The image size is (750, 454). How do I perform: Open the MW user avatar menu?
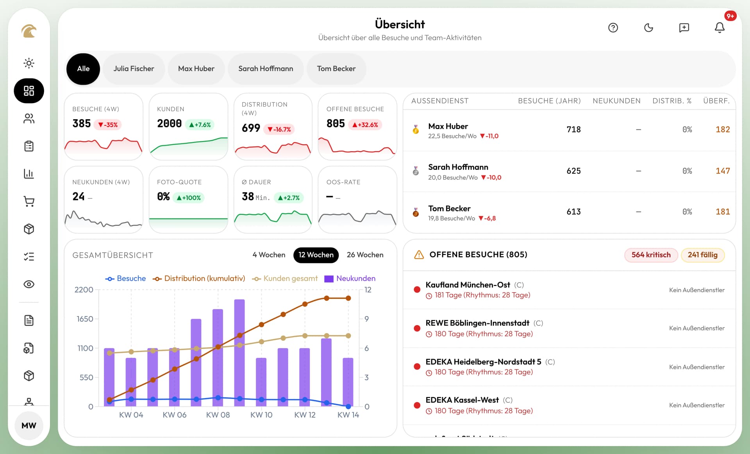(29, 425)
